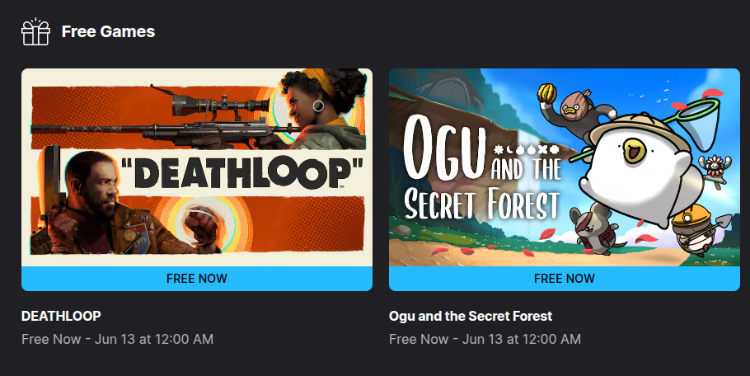Click the woman aiming the sniper rifle

coord(321,110)
